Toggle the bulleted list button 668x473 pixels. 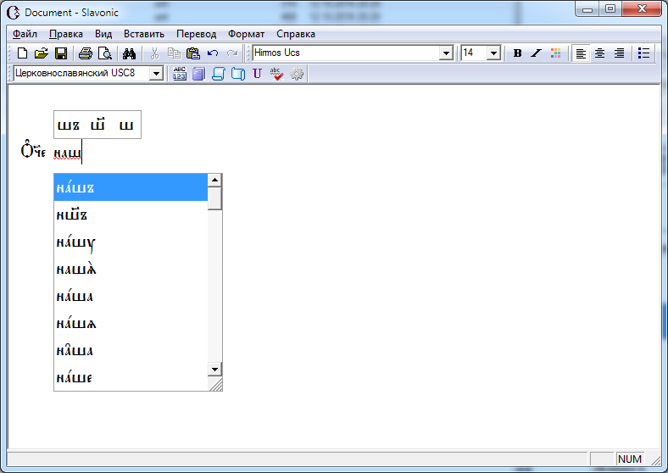[644, 53]
